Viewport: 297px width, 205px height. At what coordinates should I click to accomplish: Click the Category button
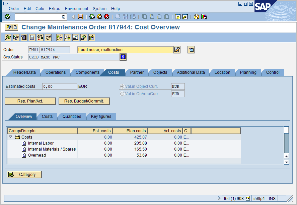click(x=24, y=175)
